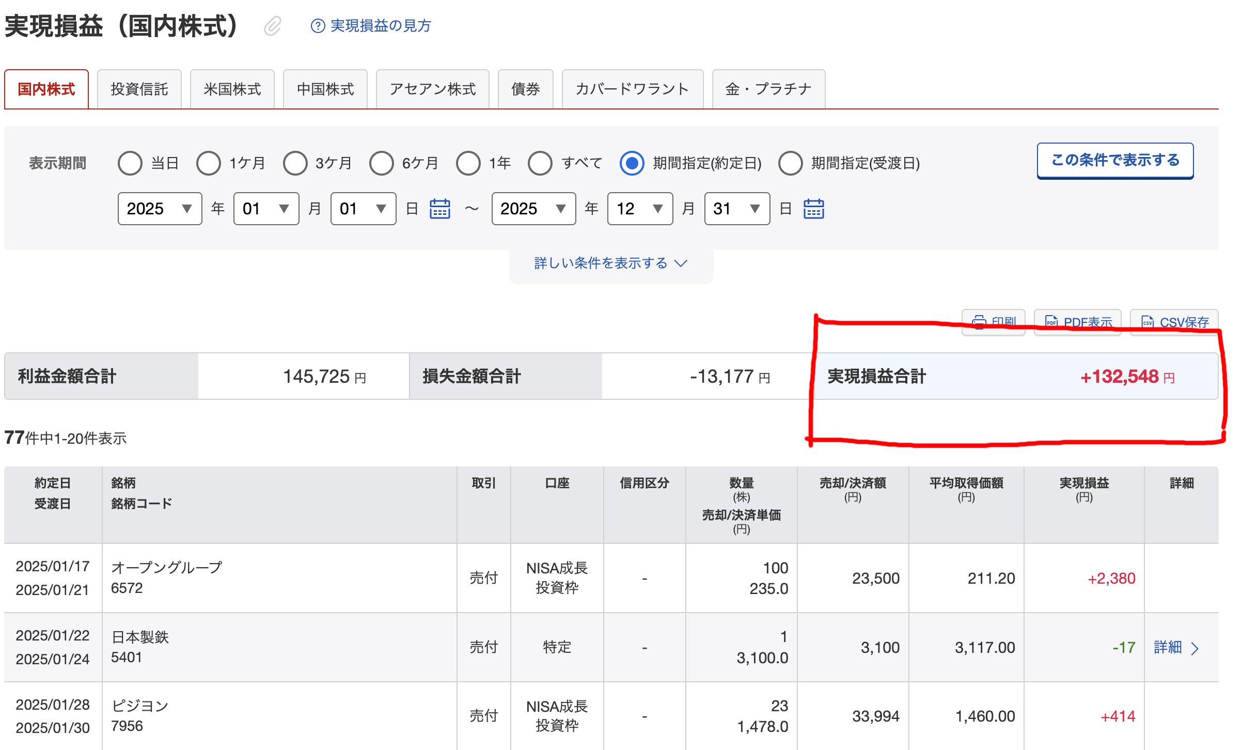This screenshot has height=750, width=1242.
Task: Click the help question mark icon
Action: coord(318,26)
